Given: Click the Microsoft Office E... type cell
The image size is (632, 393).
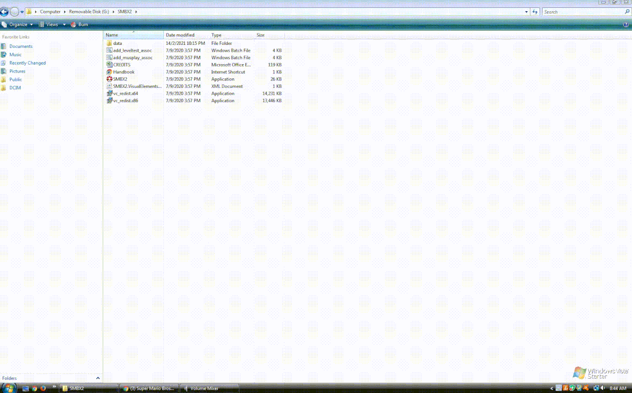Looking at the screenshot, I should (x=231, y=65).
